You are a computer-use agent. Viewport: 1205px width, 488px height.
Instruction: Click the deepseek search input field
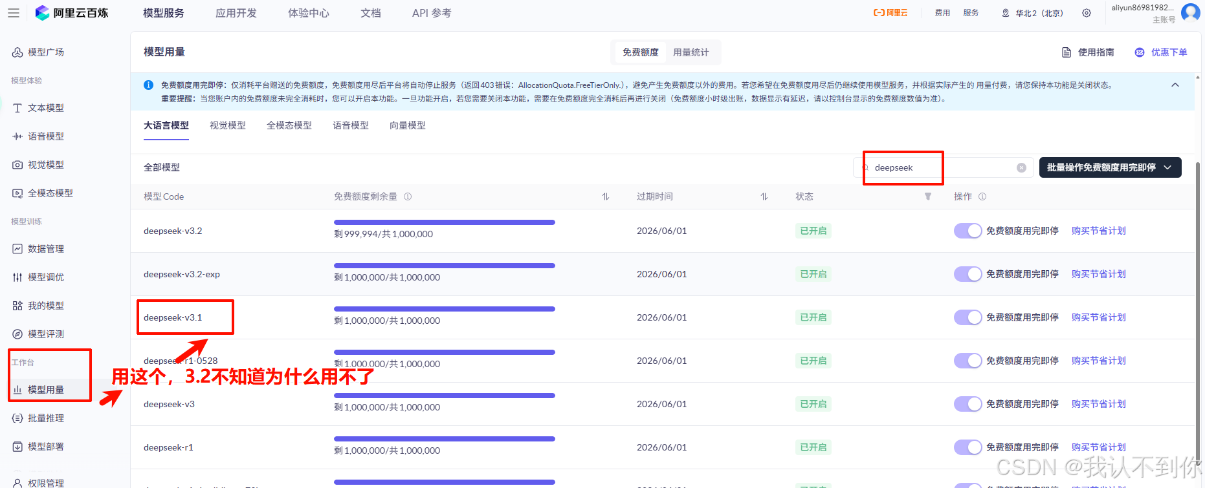(x=942, y=167)
